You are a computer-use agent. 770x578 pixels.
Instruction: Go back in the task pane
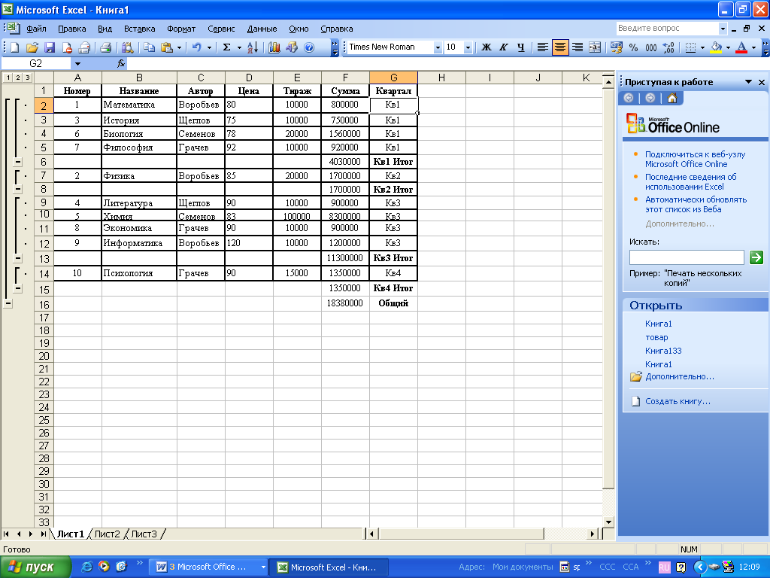click(x=629, y=98)
